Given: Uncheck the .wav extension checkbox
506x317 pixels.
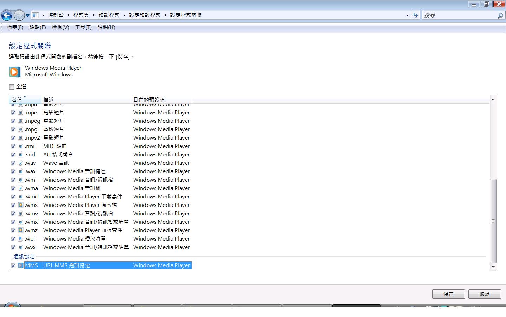Looking at the screenshot, I should click(x=13, y=163).
